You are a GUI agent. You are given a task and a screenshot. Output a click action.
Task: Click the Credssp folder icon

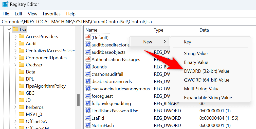(x=21, y=65)
